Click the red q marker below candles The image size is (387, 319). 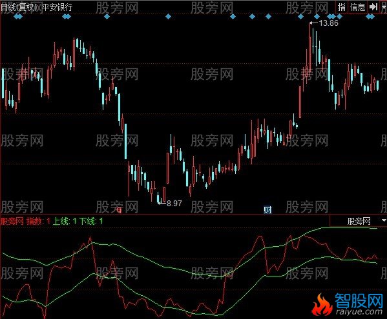tap(120, 210)
